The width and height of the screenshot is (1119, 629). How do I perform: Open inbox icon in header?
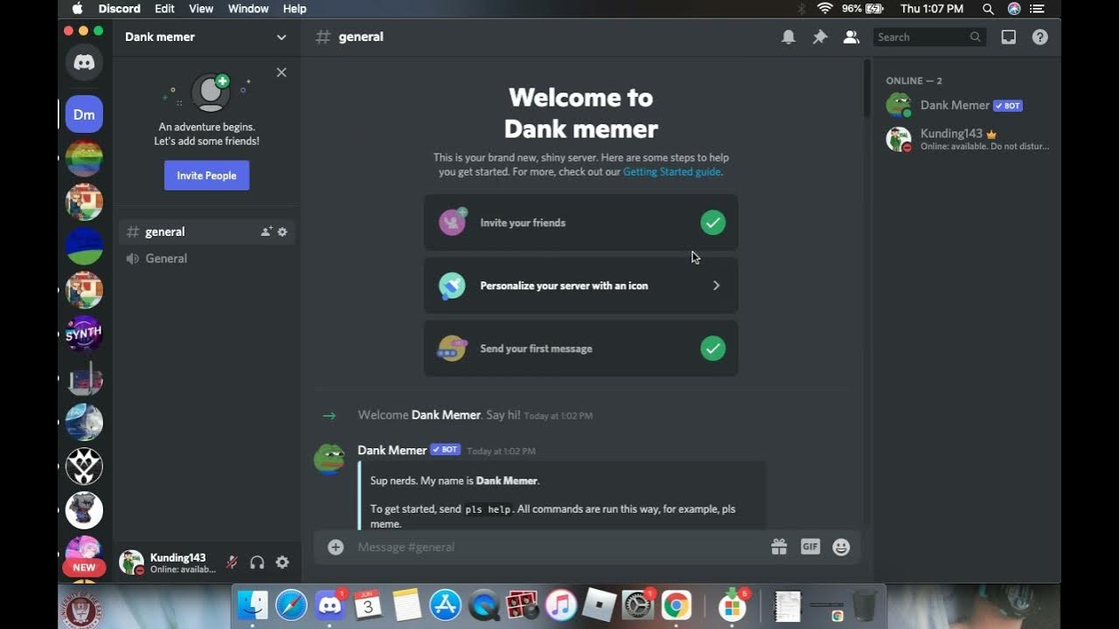1009,37
